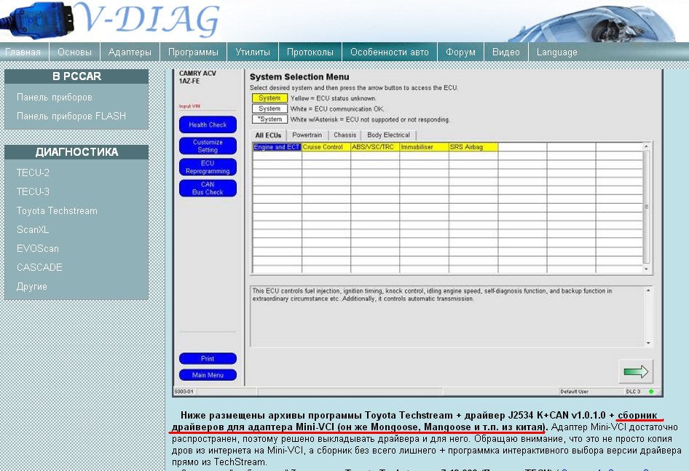This screenshot has width=689, height=471.
Task: Open the Health Check function
Action: pyautogui.click(x=208, y=125)
